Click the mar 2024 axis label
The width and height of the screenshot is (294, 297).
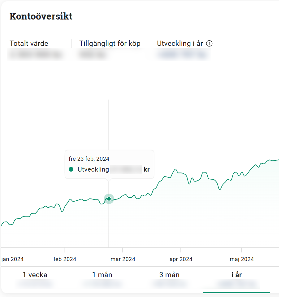coord(123,259)
